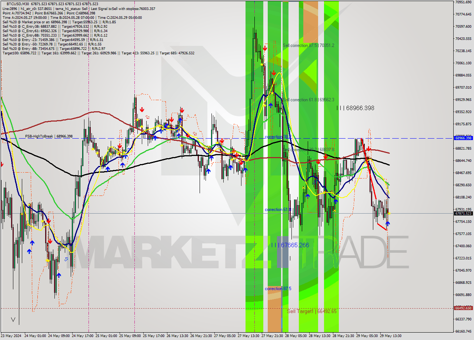Click the 68467.695 price axis label
474x340 pixels.
click(463, 173)
